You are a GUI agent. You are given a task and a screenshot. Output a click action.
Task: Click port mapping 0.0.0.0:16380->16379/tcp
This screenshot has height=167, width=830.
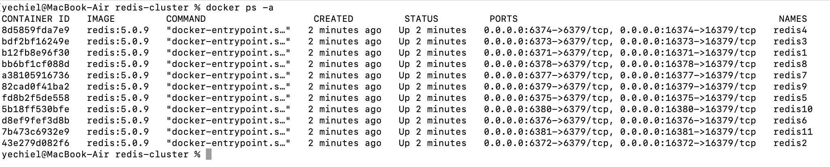point(688,109)
